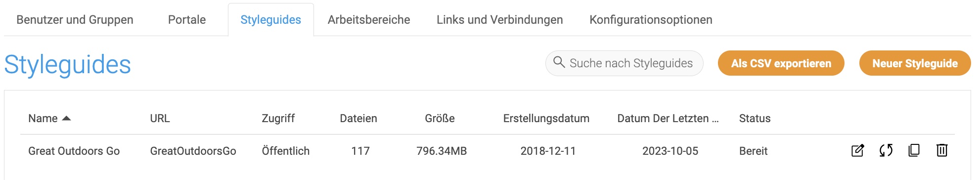Edit the Great Outdoors Go styleguide

point(857,150)
